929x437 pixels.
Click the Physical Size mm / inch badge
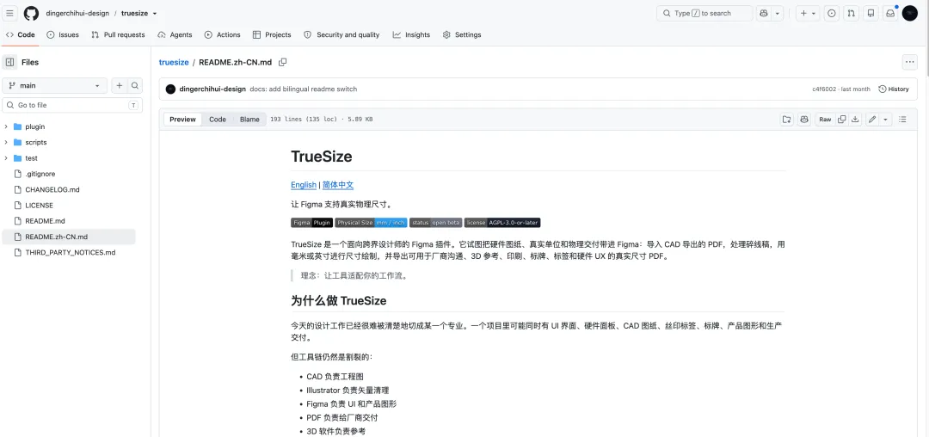coord(372,223)
